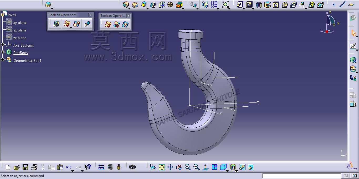Image resolution: width=359 pixels, height=179 pixels.
Task: Click the Zoom In magnifier
Action: (188, 167)
